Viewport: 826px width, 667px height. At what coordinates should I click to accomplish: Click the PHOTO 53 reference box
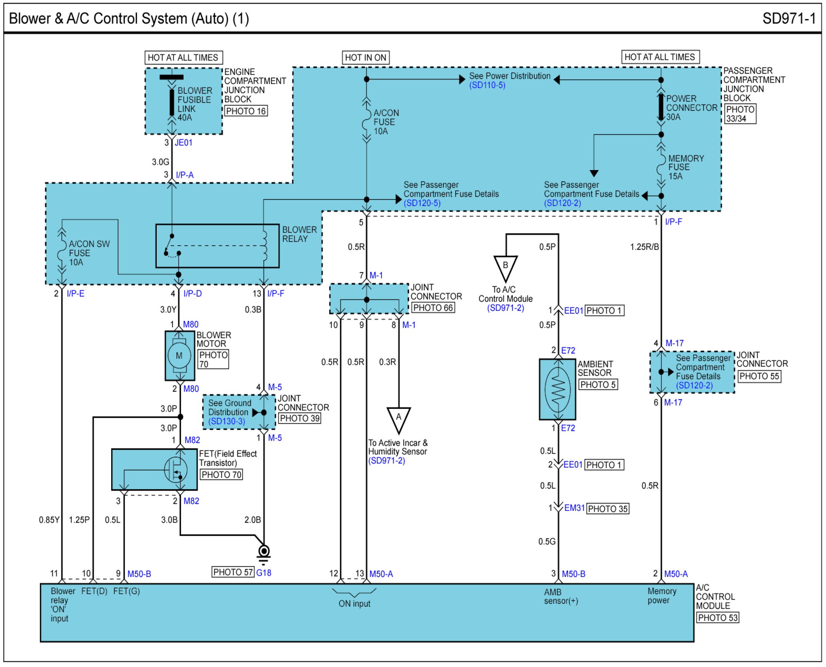(x=718, y=618)
